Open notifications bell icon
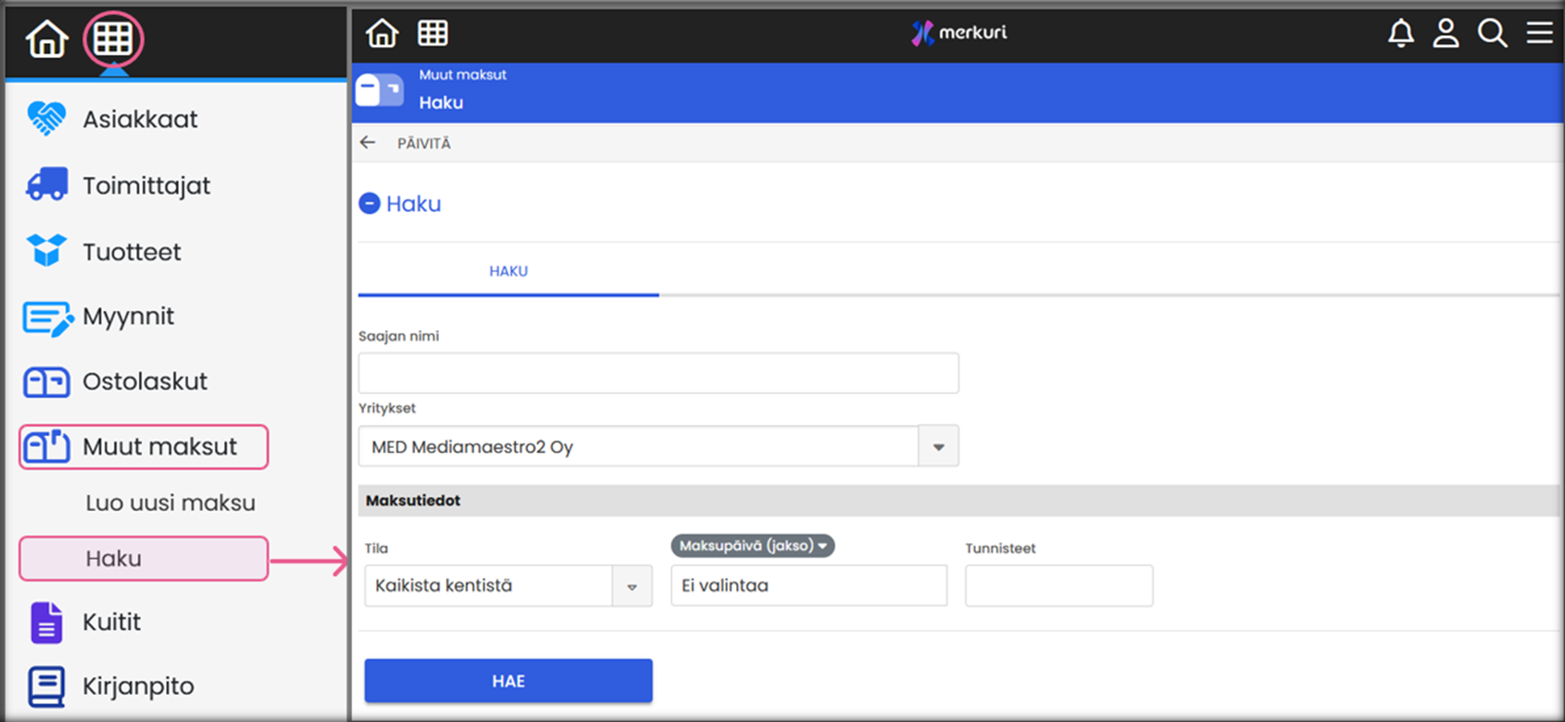Viewport: 1565px width, 722px height. click(1400, 34)
